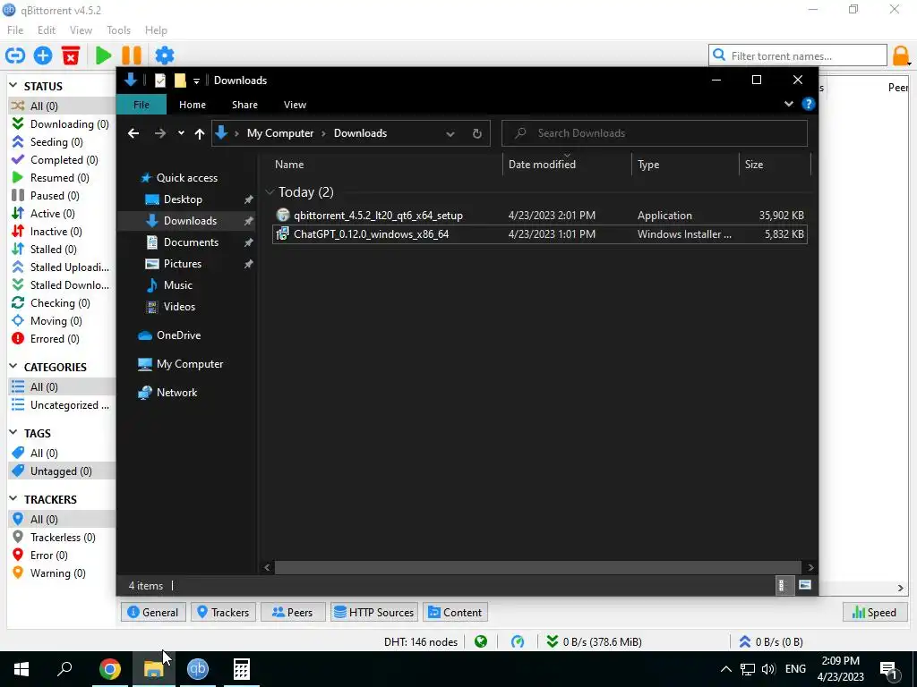Open qBittorrent options gear icon
The height and width of the screenshot is (687, 917).
(x=165, y=55)
